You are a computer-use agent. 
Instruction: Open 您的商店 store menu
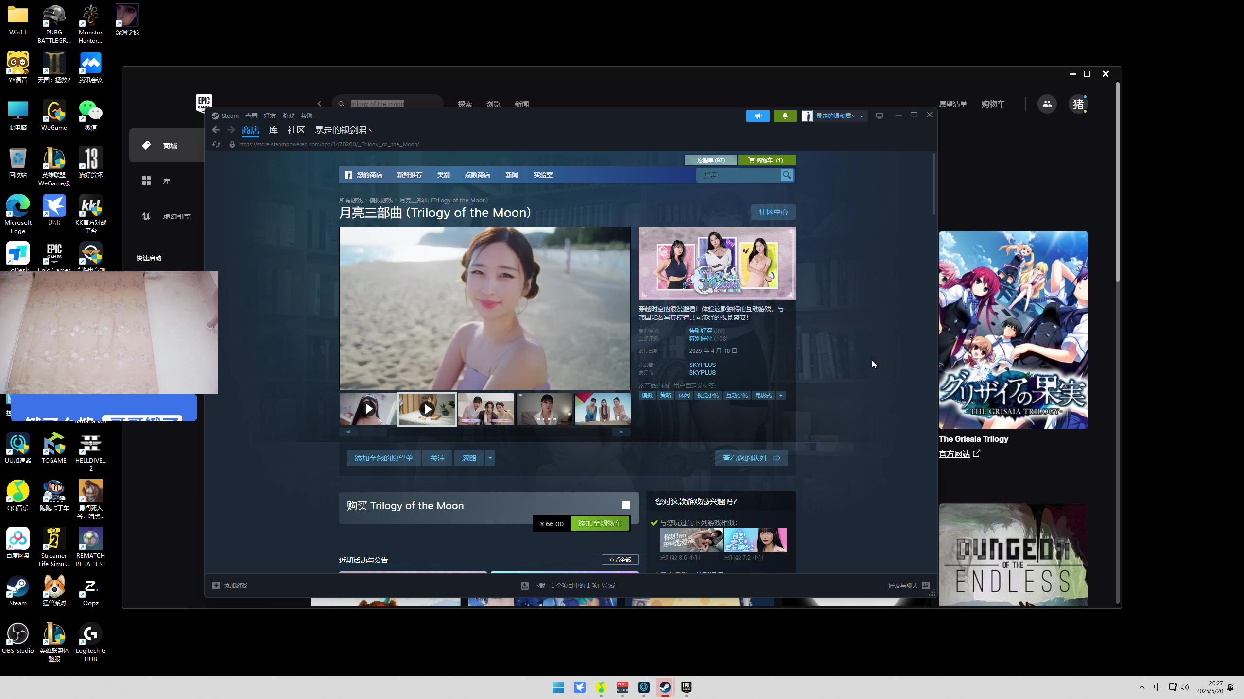pos(369,175)
